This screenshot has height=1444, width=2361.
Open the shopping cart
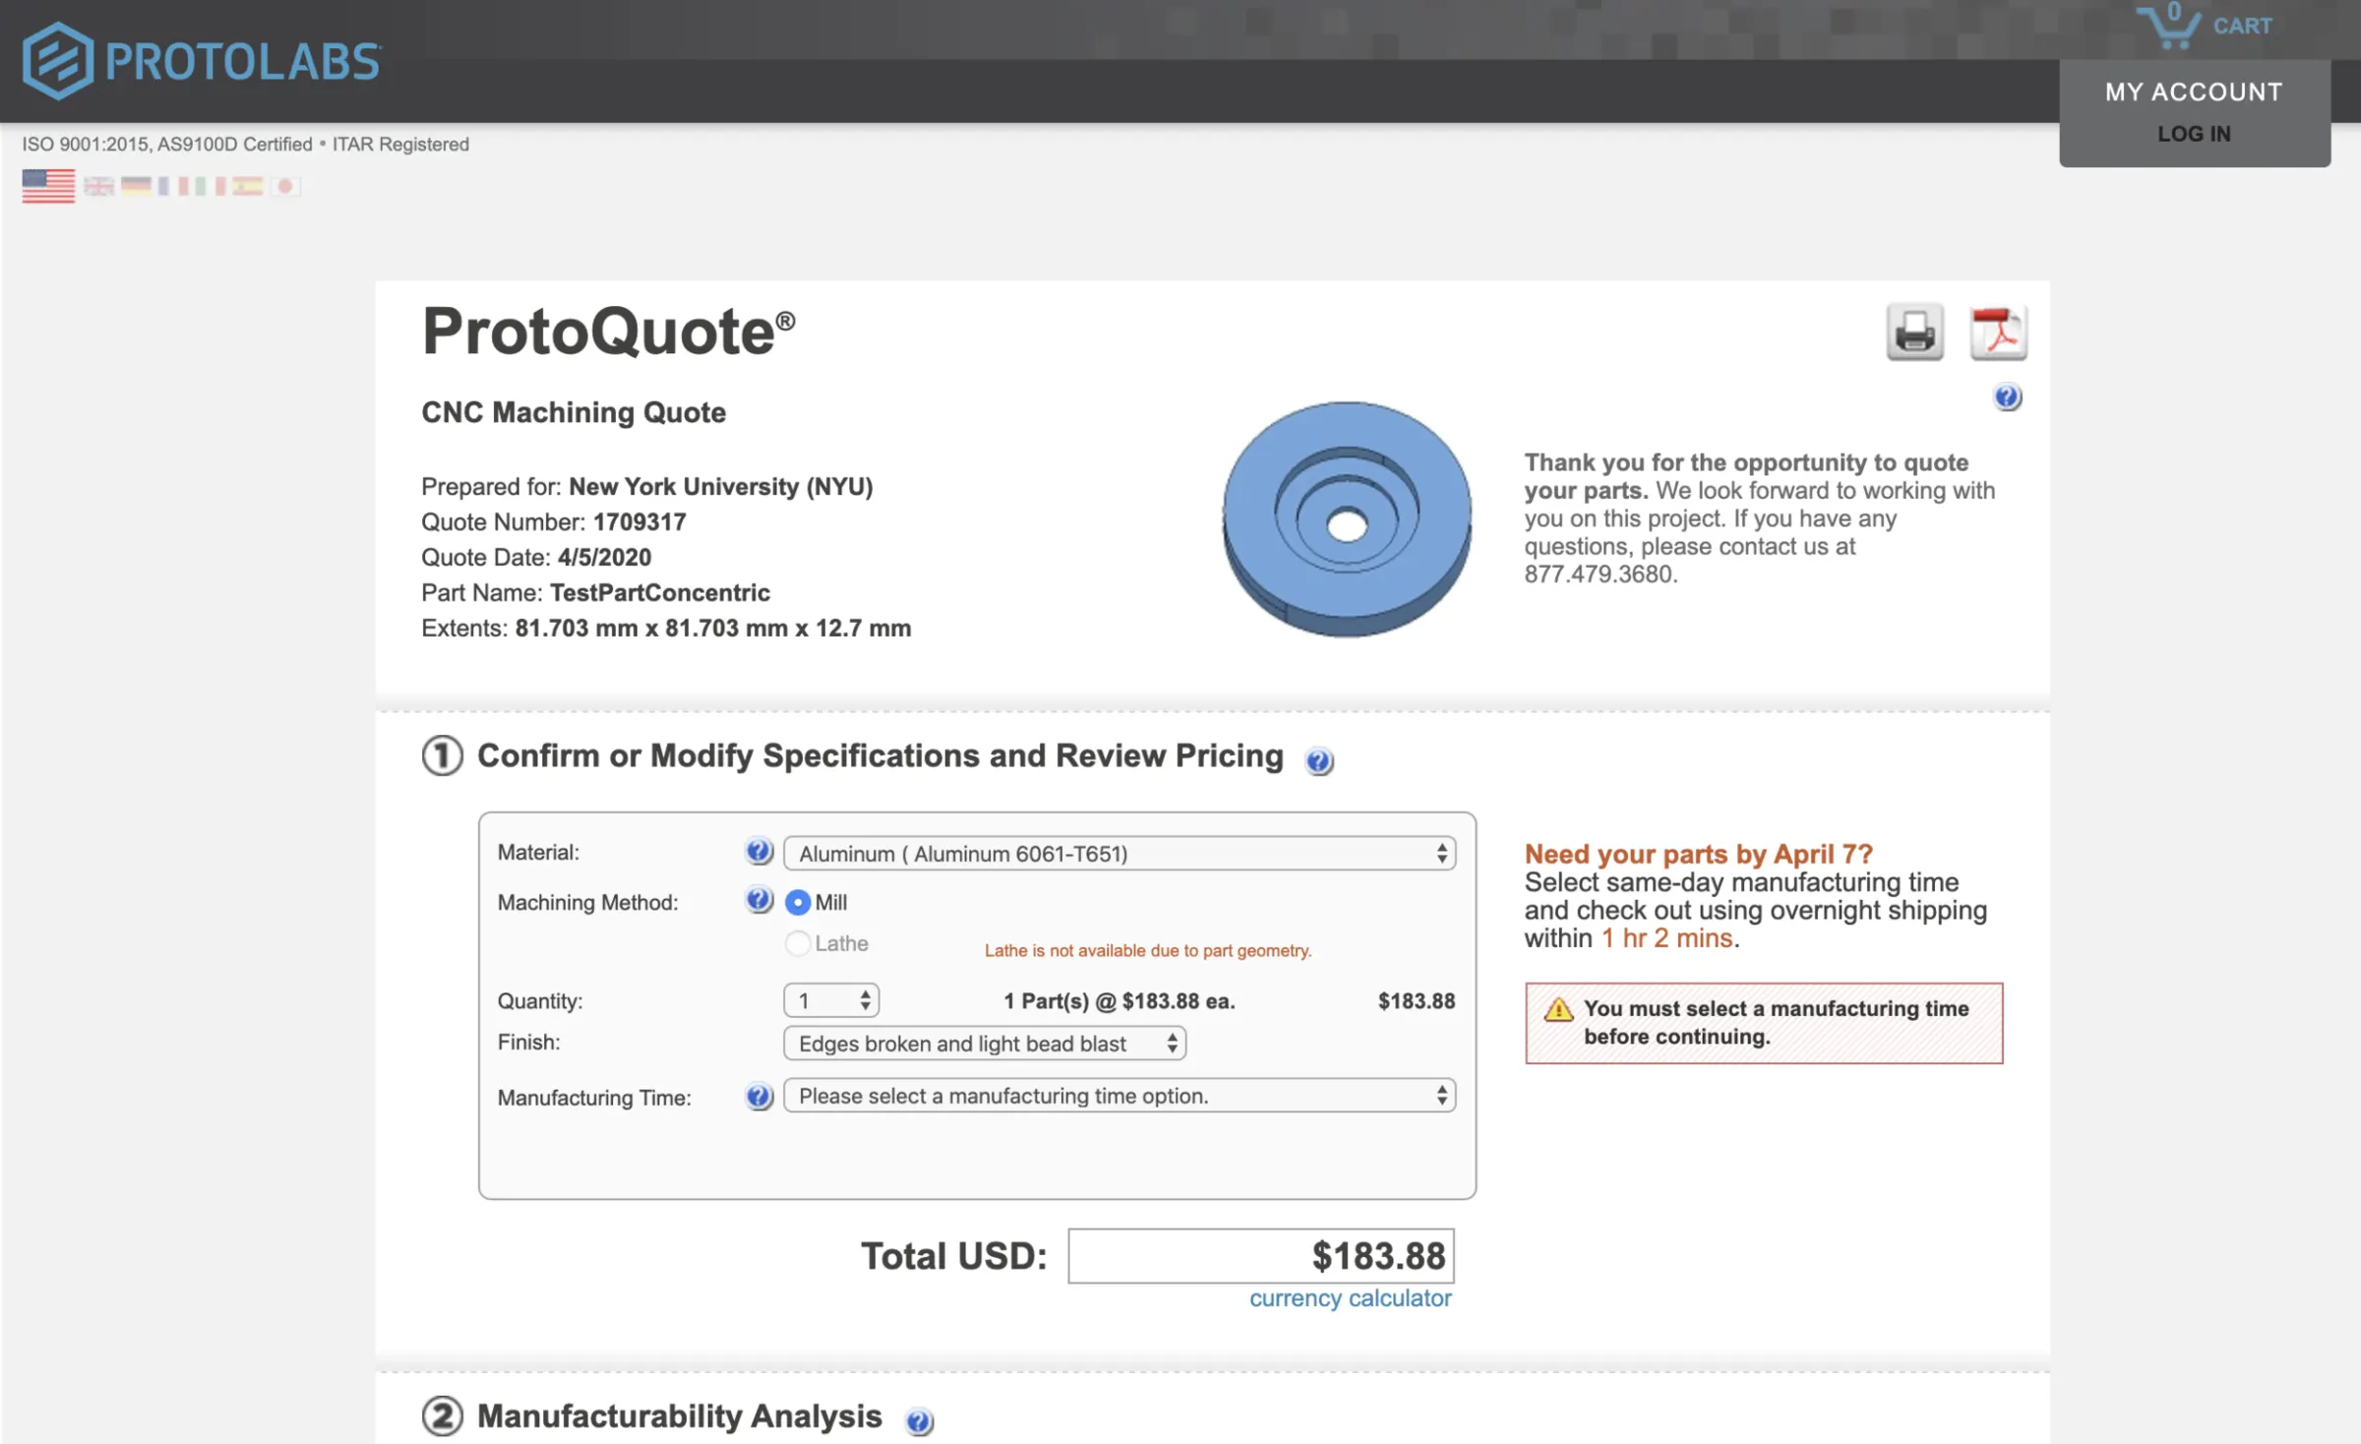(x=2206, y=26)
